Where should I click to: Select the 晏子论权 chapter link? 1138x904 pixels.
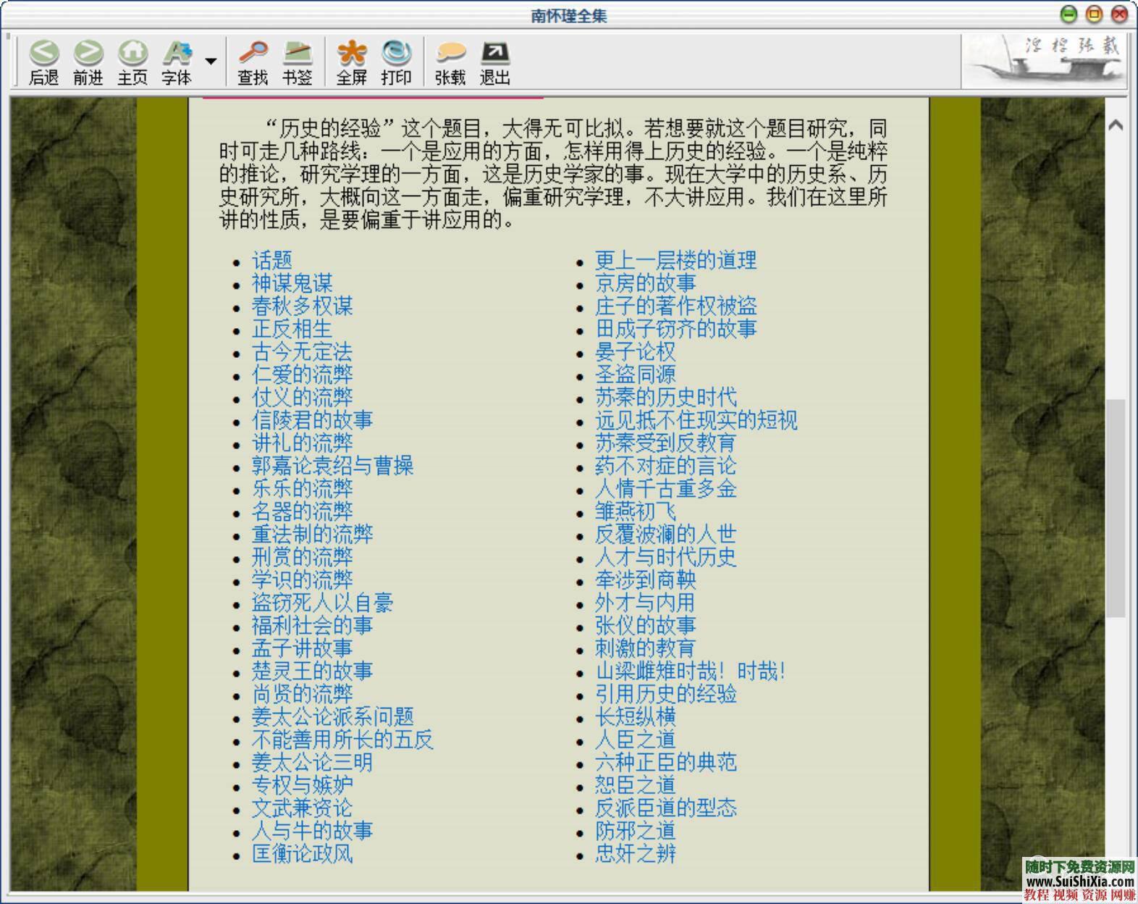635,352
